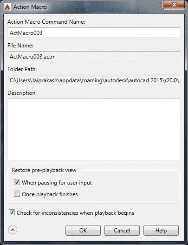
Task: Close the Action Macro dialog
Action: 174,5
